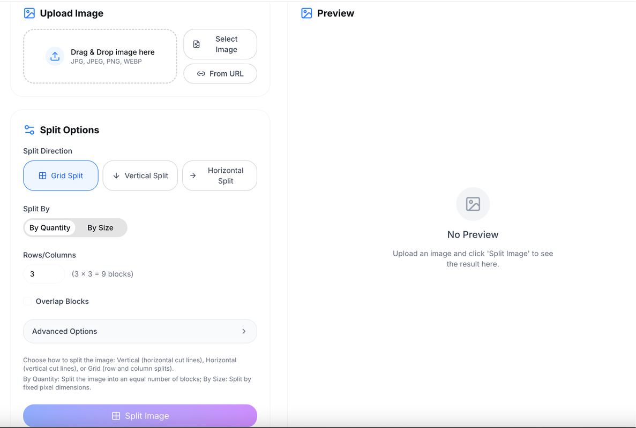This screenshot has height=428, width=636.
Task: Click the upload arrow icon in drop zone
Action: click(55, 56)
